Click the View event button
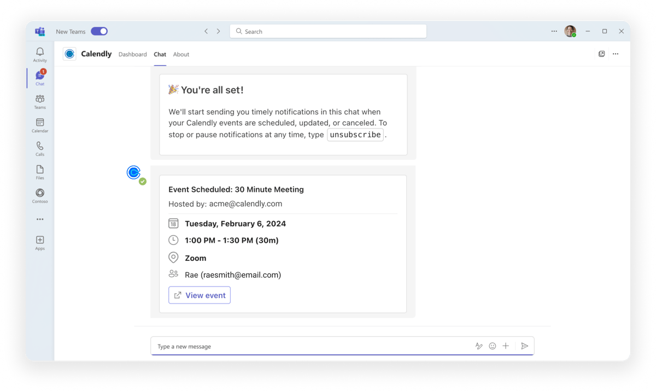Screen dimensions: 656x391 (200, 295)
